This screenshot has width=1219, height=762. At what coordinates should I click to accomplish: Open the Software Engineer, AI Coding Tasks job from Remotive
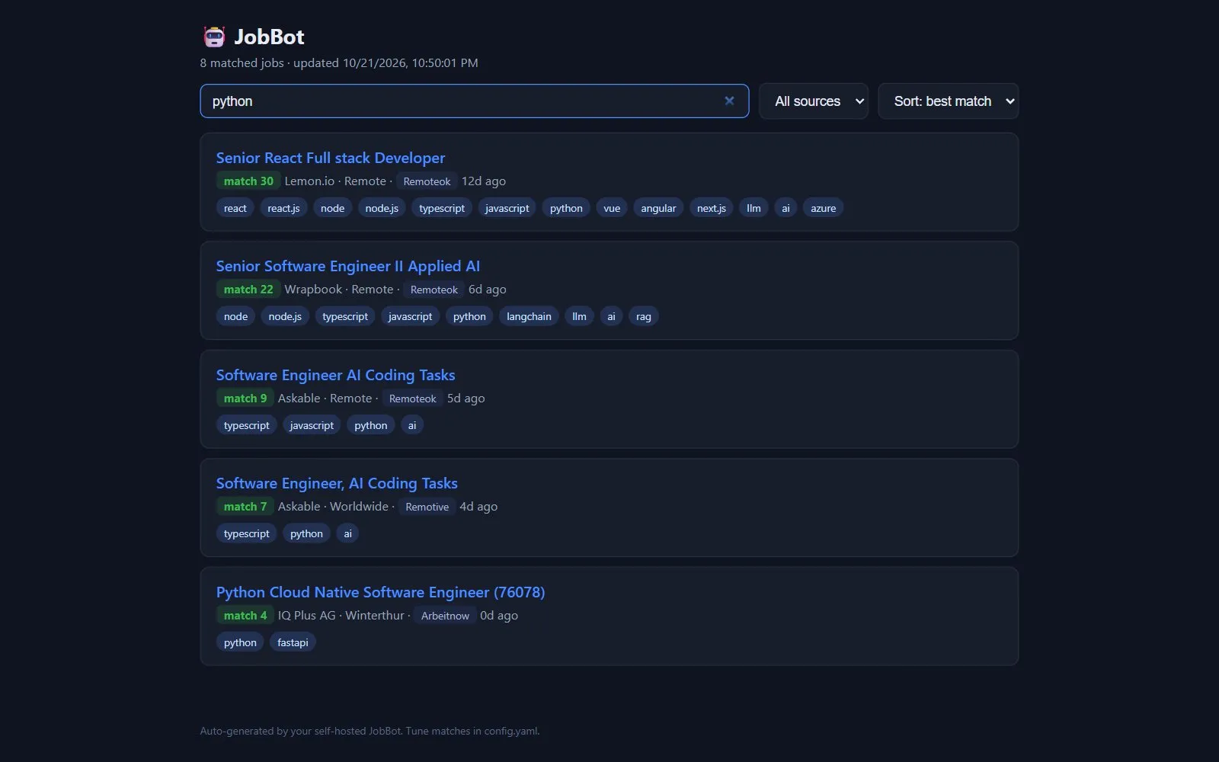tap(337, 483)
